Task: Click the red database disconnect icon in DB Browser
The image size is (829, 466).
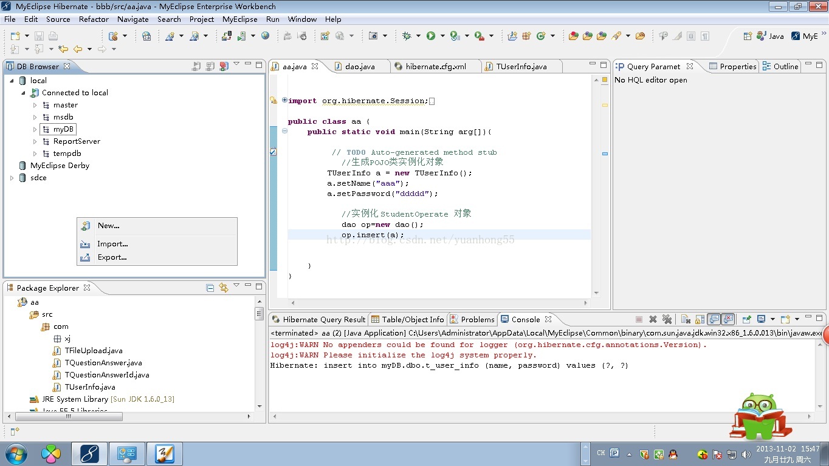Action: (x=224, y=66)
